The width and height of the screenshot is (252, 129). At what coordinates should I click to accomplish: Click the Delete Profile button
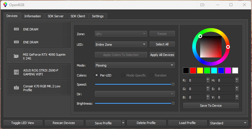click(146, 123)
